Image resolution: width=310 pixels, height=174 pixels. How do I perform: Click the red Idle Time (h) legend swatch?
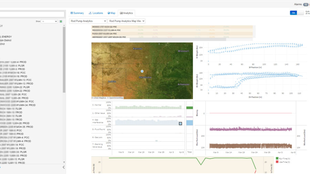(x=277, y=162)
